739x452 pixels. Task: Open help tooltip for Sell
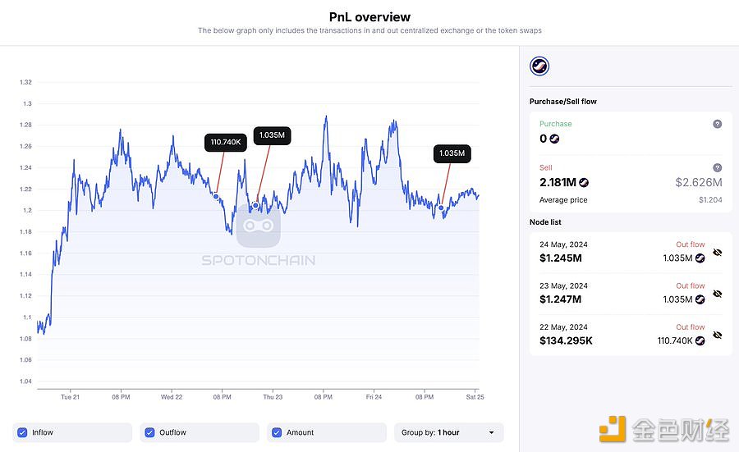717,167
